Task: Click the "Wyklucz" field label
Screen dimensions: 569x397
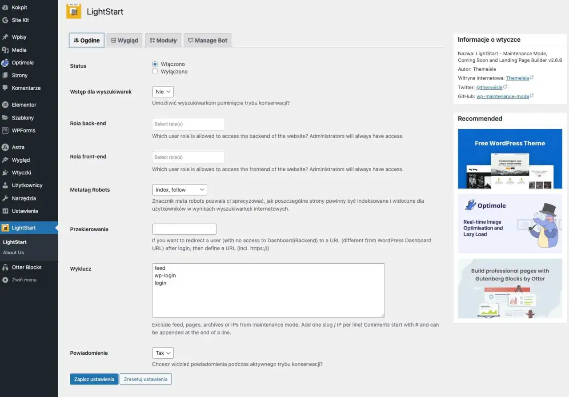Action: click(81, 269)
